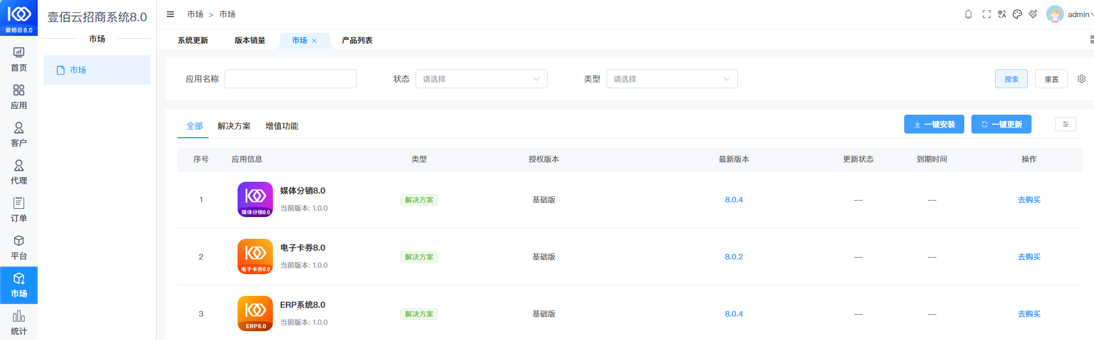Open table column settings icon

(1066, 124)
